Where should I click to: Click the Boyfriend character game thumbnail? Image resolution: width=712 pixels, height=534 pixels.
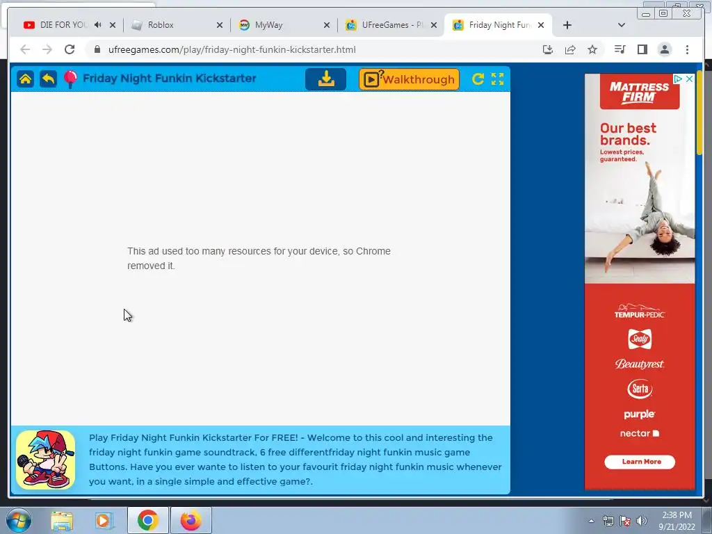45,460
